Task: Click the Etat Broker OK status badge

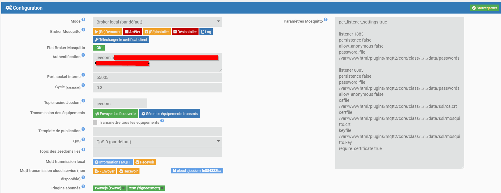Action: [x=99, y=48]
